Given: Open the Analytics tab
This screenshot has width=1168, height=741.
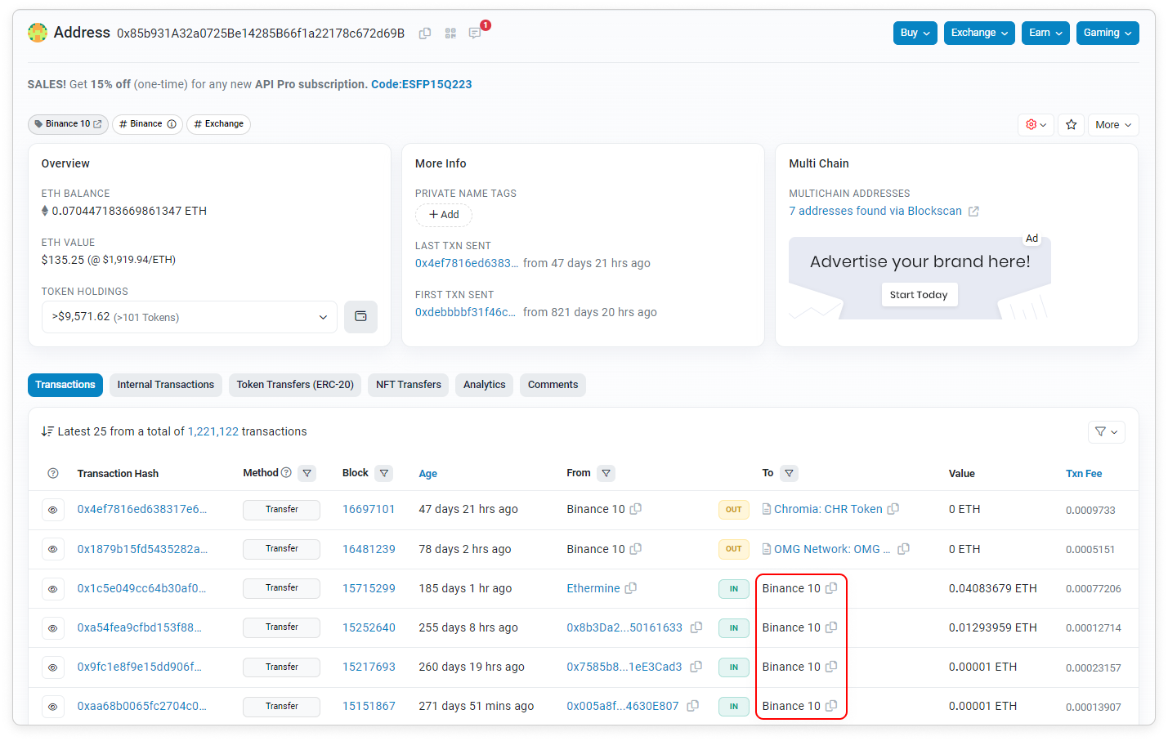Looking at the screenshot, I should click(484, 385).
